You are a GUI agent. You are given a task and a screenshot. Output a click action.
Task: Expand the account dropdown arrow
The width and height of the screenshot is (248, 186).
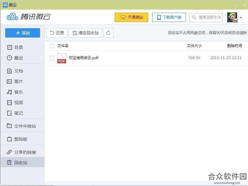[x=241, y=17]
